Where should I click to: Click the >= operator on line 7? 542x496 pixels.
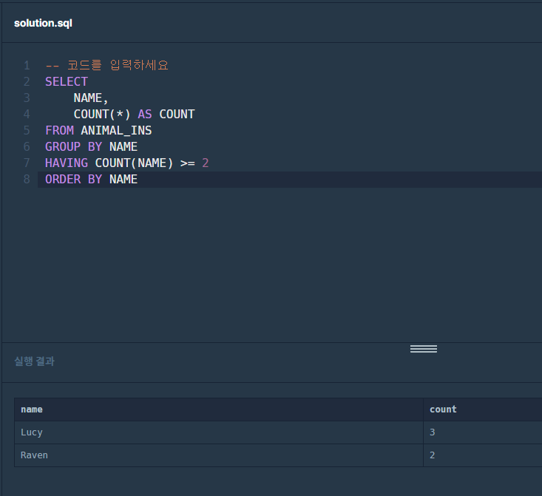pos(188,163)
